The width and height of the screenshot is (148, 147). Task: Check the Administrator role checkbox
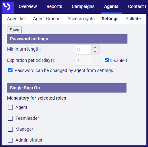click(x=10, y=140)
